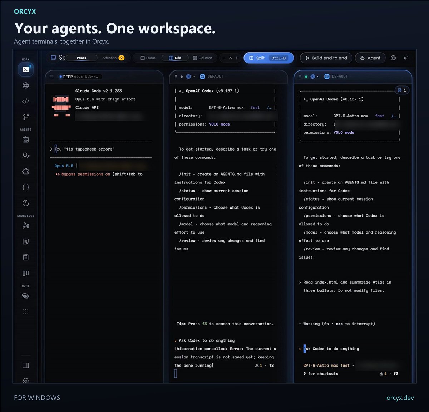Open the dotted grid apps icon
The width and height of the screenshot is (429, 412).
(x=26, y=312)
